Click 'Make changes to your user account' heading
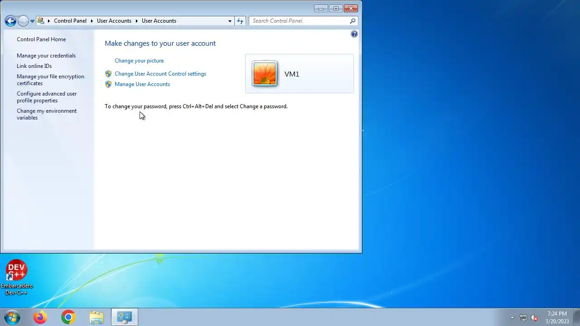Image resolution: width=580 pixels, height=326 pixels. 160,43
